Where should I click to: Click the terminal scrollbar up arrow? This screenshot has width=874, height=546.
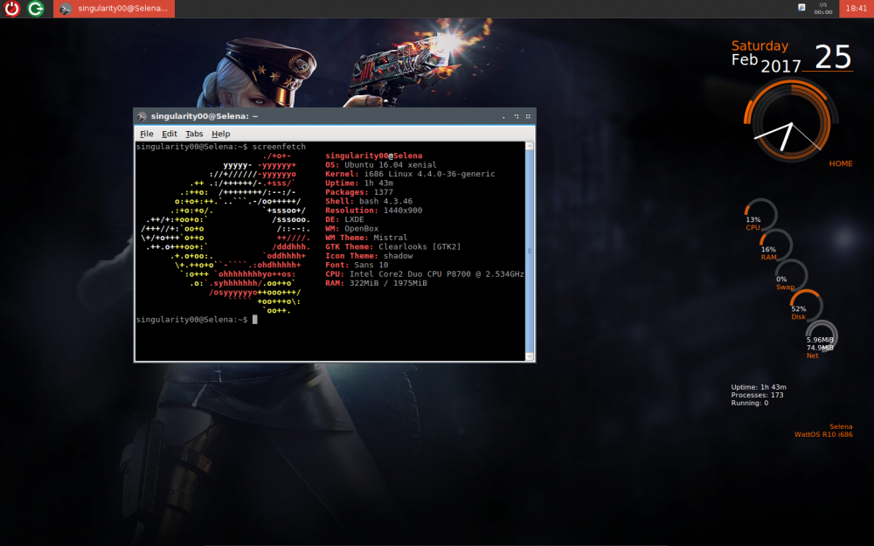[530, 146]
